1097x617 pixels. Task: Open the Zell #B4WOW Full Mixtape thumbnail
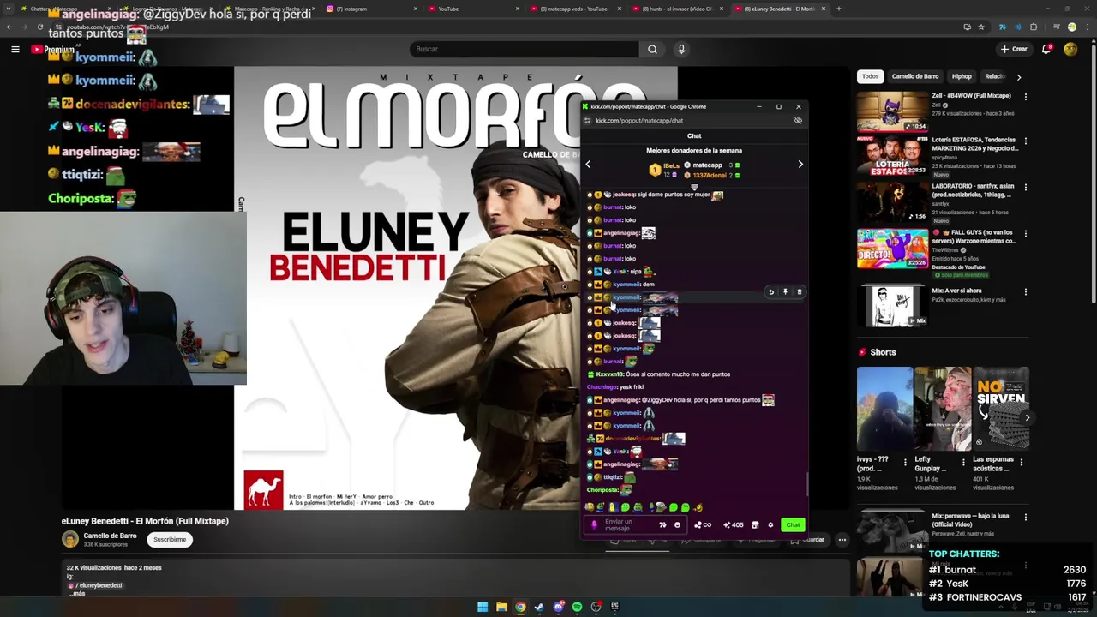(x=892, y=111)
